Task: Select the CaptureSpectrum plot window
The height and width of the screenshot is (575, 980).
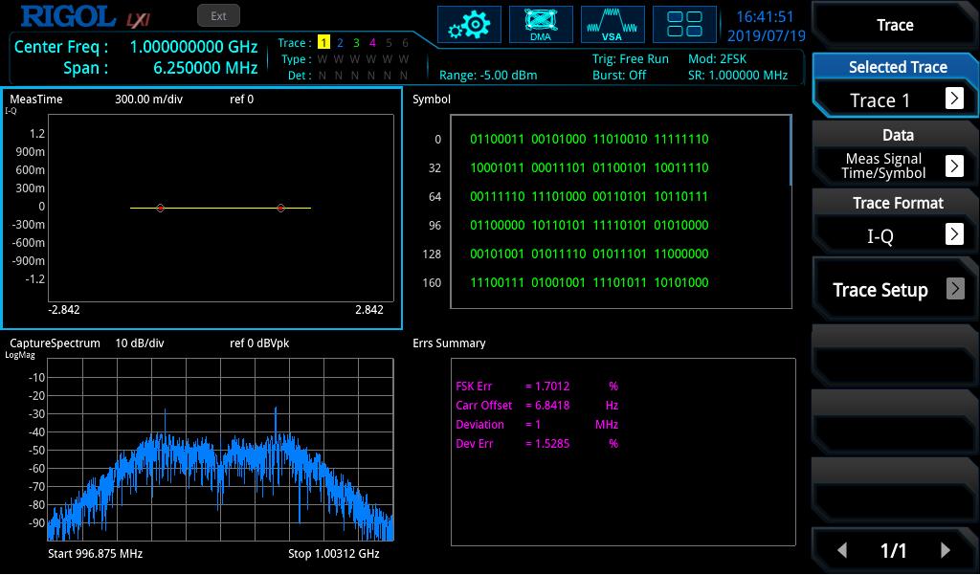Action: 221,450
